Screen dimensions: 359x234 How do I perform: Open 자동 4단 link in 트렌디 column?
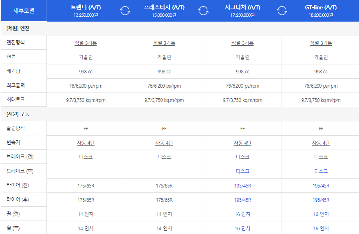(x=86, y=143)
